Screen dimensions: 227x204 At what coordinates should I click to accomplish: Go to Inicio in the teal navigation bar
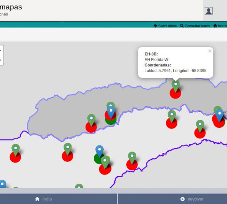click(220, 26)
